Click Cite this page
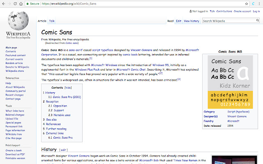Screen dimensions: 263x164 (x=14, y=138)
